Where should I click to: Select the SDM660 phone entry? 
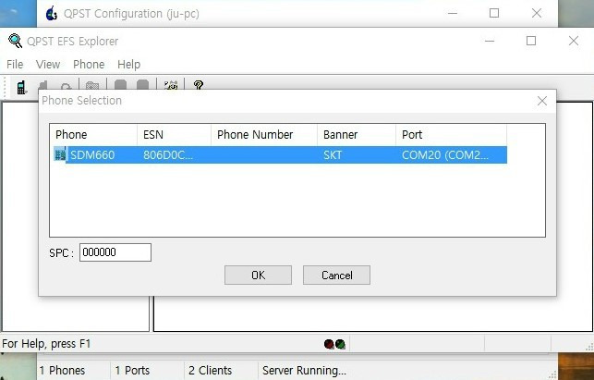[280, 154]
